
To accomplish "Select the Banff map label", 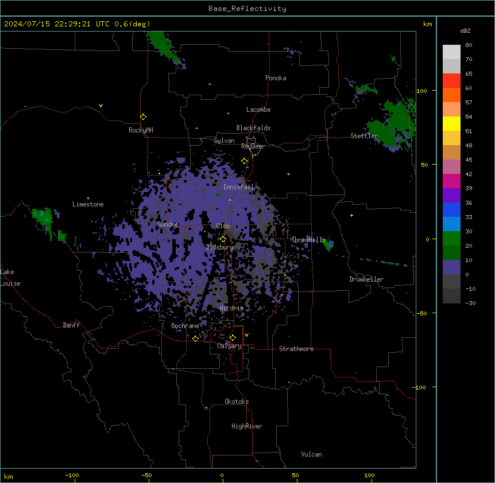I will (71, 325).
